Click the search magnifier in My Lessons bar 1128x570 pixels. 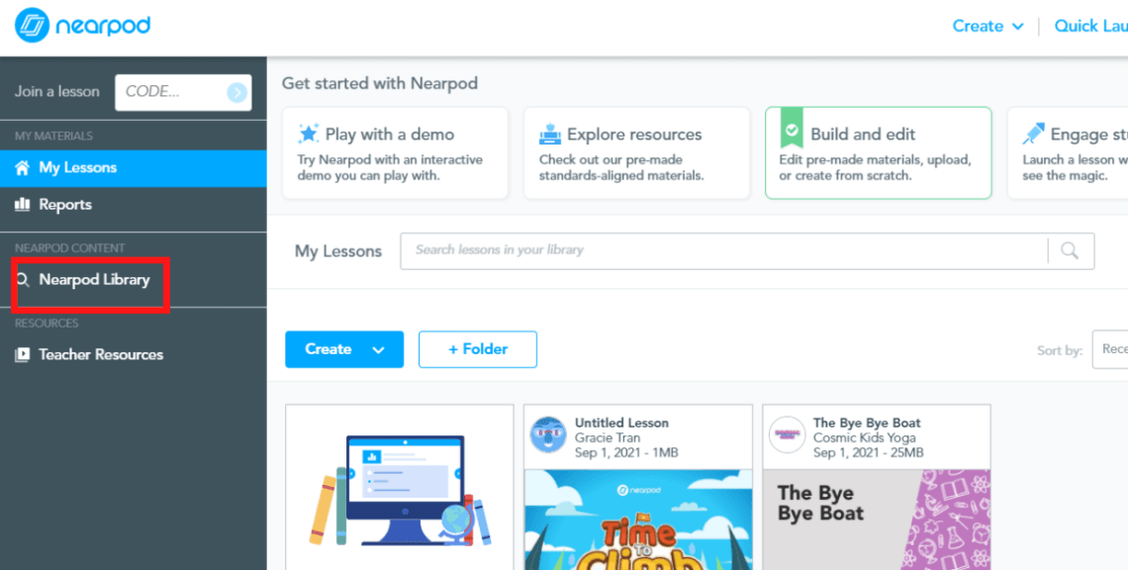coord(1071,250)
